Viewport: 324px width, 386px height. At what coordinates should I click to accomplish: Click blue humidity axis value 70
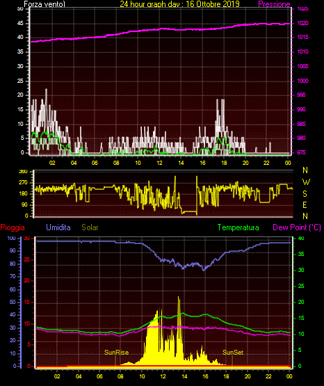click(13, 276)
